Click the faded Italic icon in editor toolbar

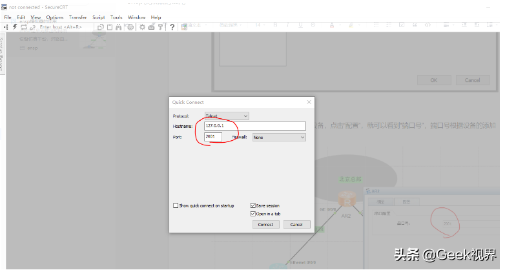tap(287, 25)
